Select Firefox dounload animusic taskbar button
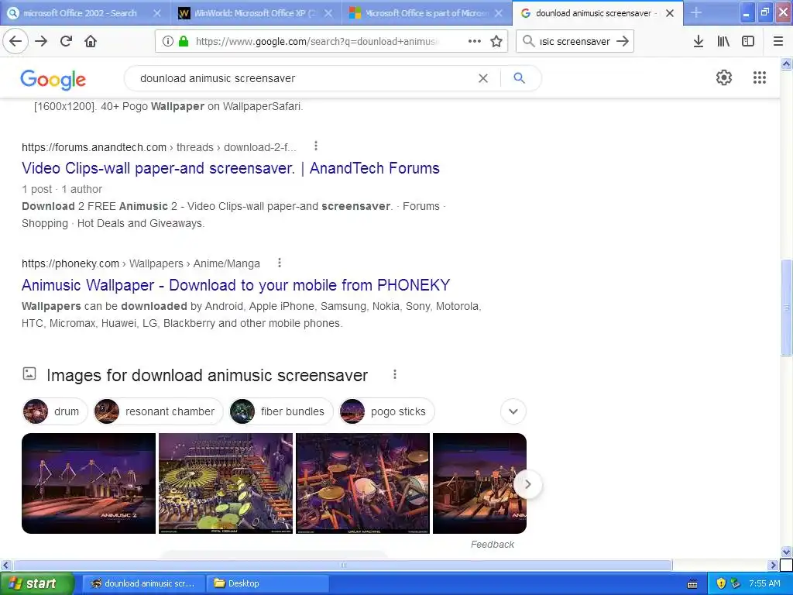Screen dimensions: 793x595 tap(143, 583)
